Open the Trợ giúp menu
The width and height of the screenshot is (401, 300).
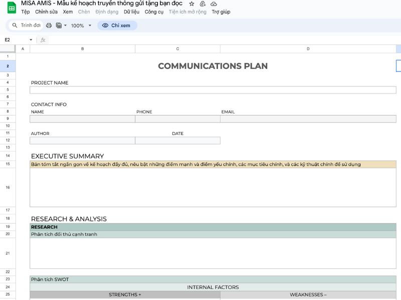221,12
